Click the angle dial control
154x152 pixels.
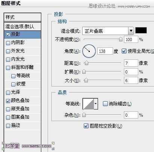click(x=89, y=51)
